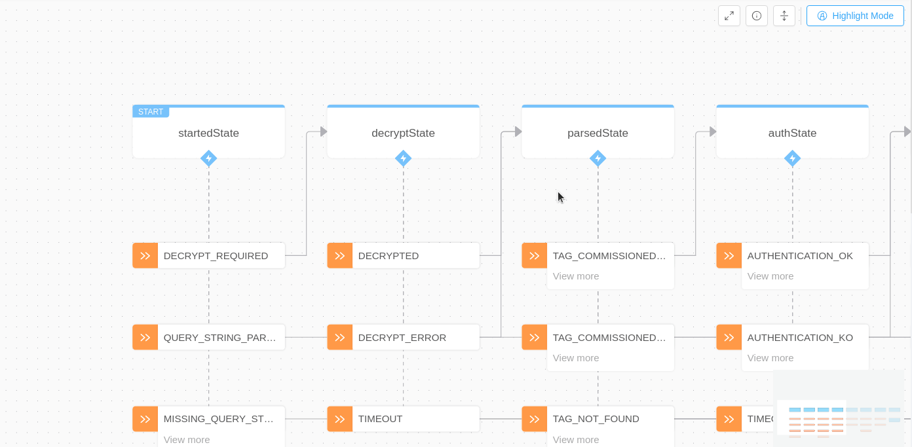Toggle Highlight Mode
Image resolution: width=912 pixels, height=447 pixels.
pyautogui.click(x=855, y=16)
